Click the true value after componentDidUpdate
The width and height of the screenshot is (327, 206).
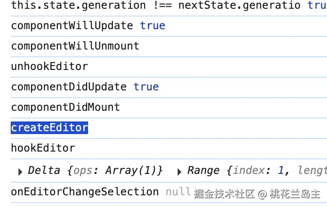coord(146,87)
